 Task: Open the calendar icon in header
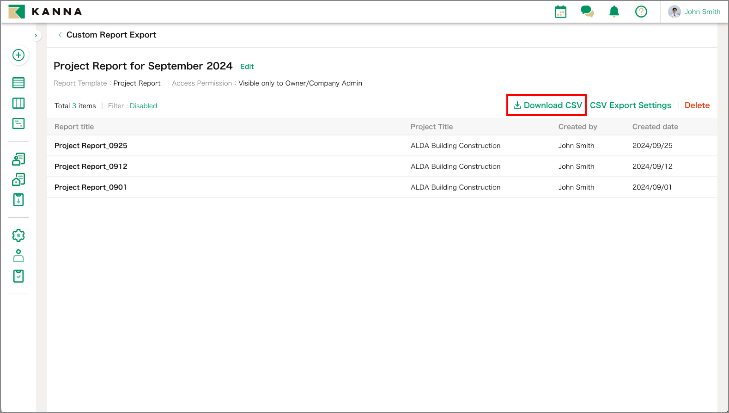(560, 12)
